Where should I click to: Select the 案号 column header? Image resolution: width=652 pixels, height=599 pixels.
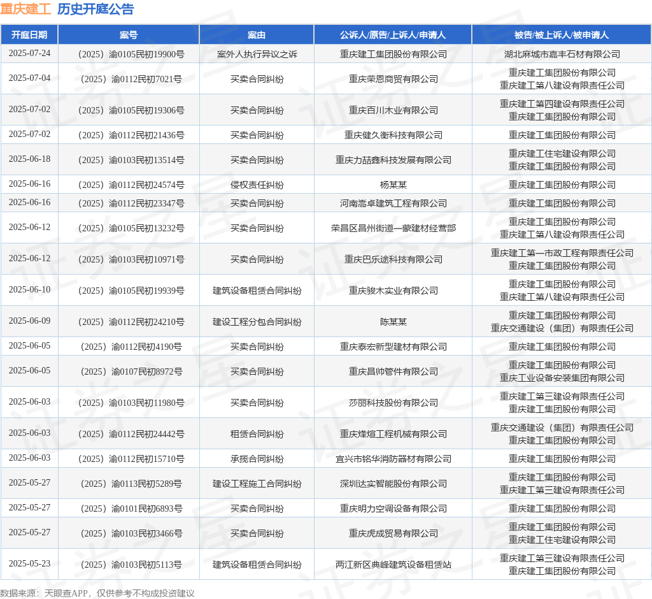pyautogui.click(x=129, y=35)
